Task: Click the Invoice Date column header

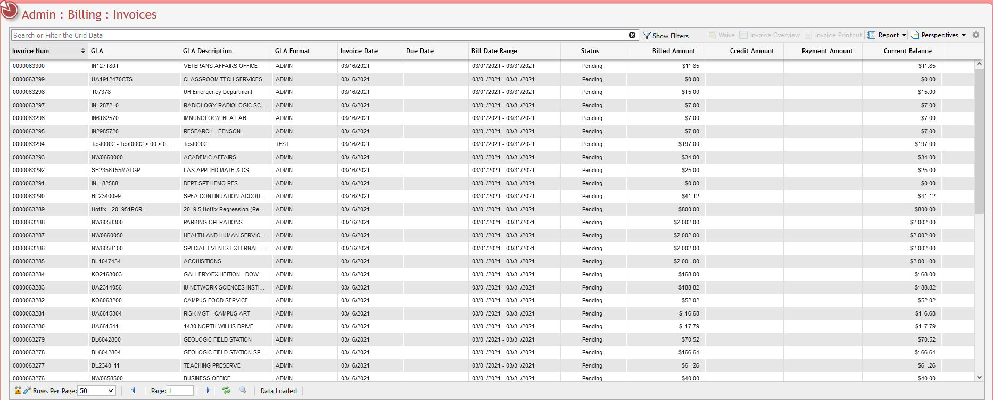Action: coord(359,51)
